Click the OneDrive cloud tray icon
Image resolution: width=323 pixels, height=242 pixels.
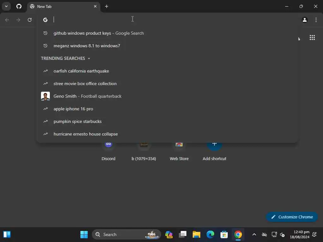coord(264,234)
